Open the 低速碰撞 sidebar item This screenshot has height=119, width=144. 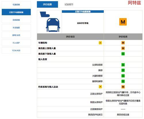(x=16, y=5)
